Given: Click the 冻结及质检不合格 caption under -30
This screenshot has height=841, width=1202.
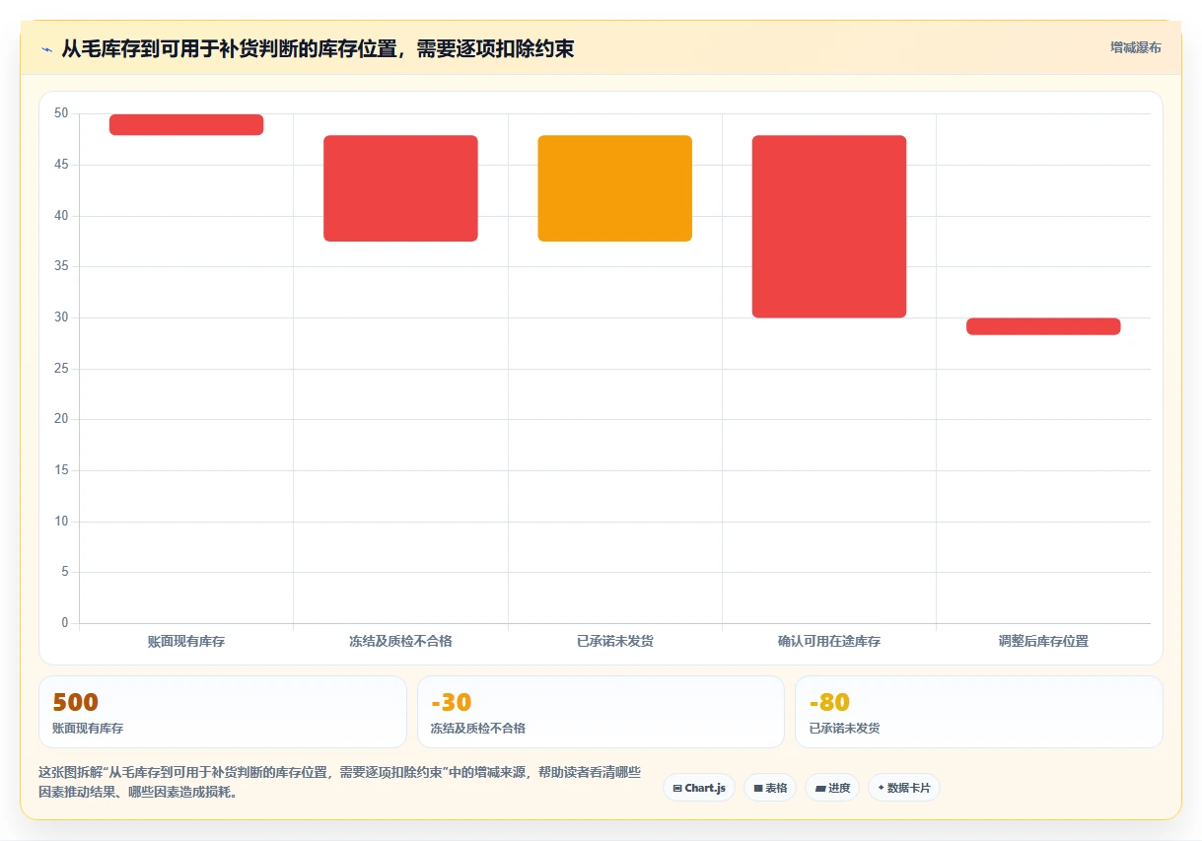Looking at the screenshot, I should [x=478, y=729].
